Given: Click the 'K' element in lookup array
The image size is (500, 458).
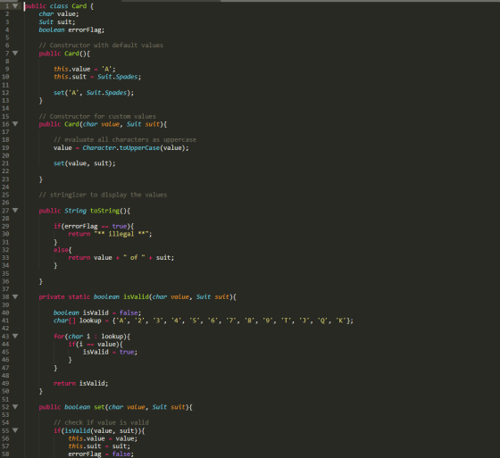Looking at the screenshot, I should pyautogui.click(x=340, y=321).
